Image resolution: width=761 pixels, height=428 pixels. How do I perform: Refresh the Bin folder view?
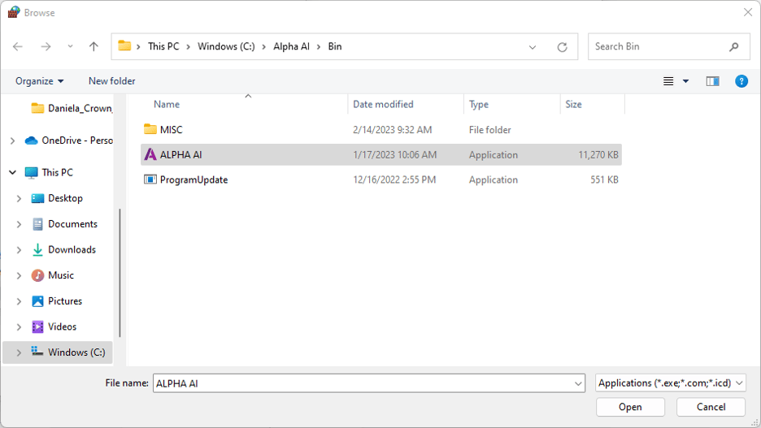[562, 47]
